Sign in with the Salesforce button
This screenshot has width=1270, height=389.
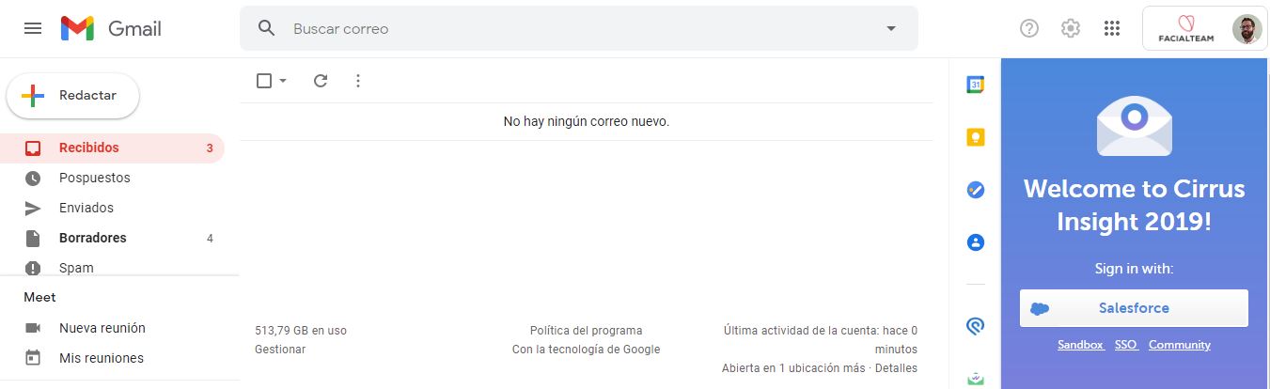pyautogui.click(x=1134, y=308)
